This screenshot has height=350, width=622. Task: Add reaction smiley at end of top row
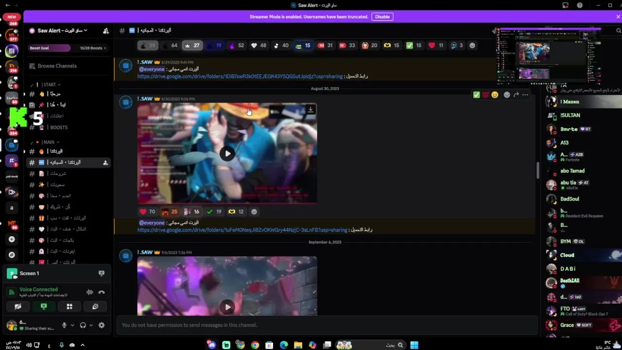click(x=472, y=45)
